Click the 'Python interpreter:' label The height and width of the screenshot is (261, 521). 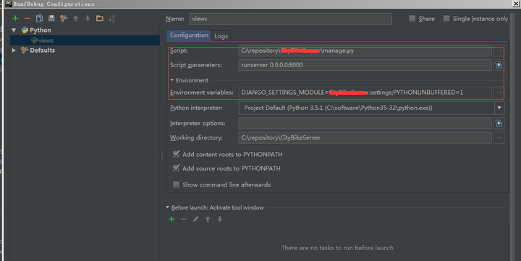point(196,108)
